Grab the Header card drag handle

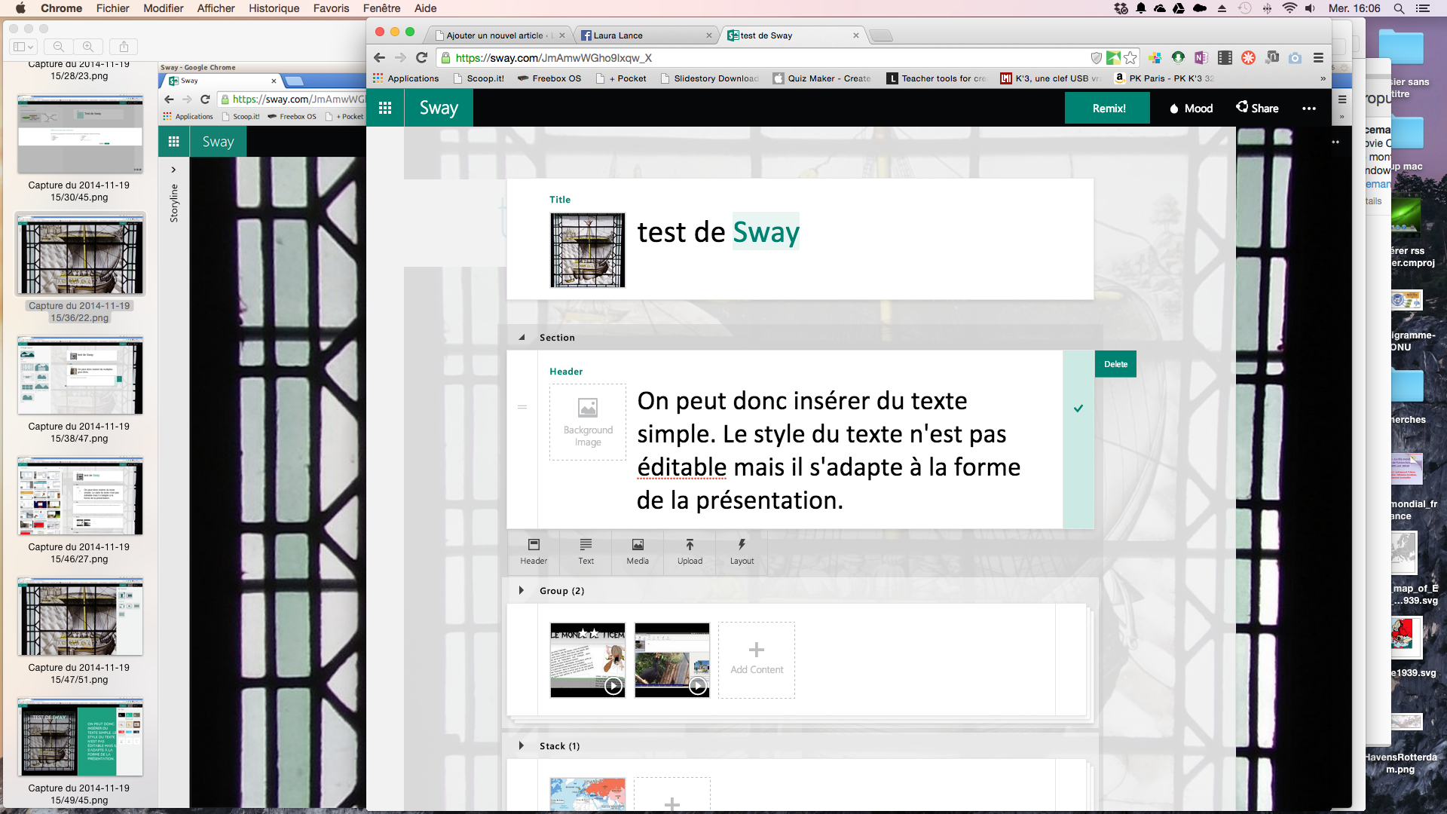coord(522,407)
